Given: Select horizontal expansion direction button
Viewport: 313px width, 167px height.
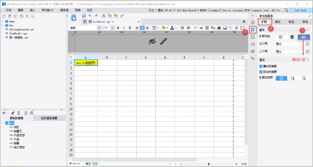Looking at the screenshot, I should click(x=304, y=37).
